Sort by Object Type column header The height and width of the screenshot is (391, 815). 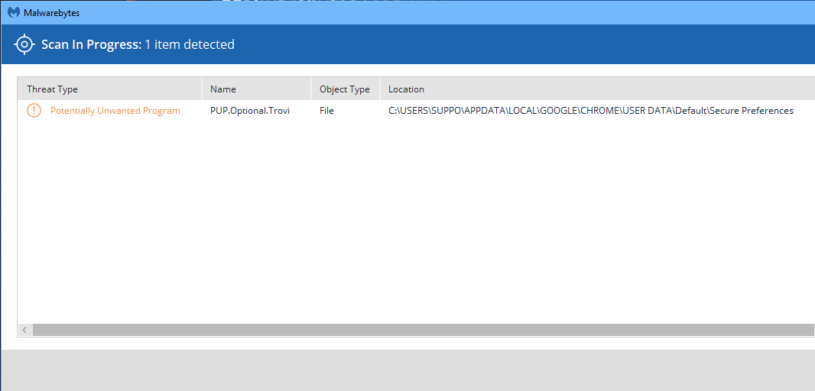[x=346, y=89]
